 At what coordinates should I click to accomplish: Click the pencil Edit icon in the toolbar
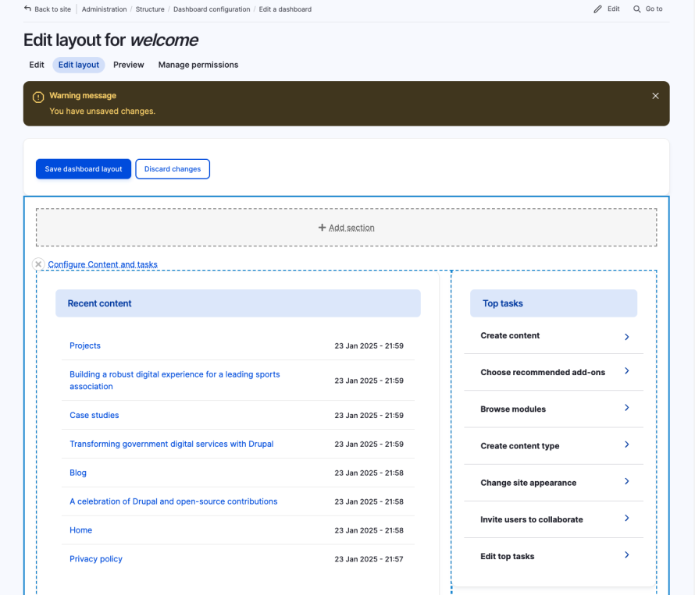[x=598, y=9]
